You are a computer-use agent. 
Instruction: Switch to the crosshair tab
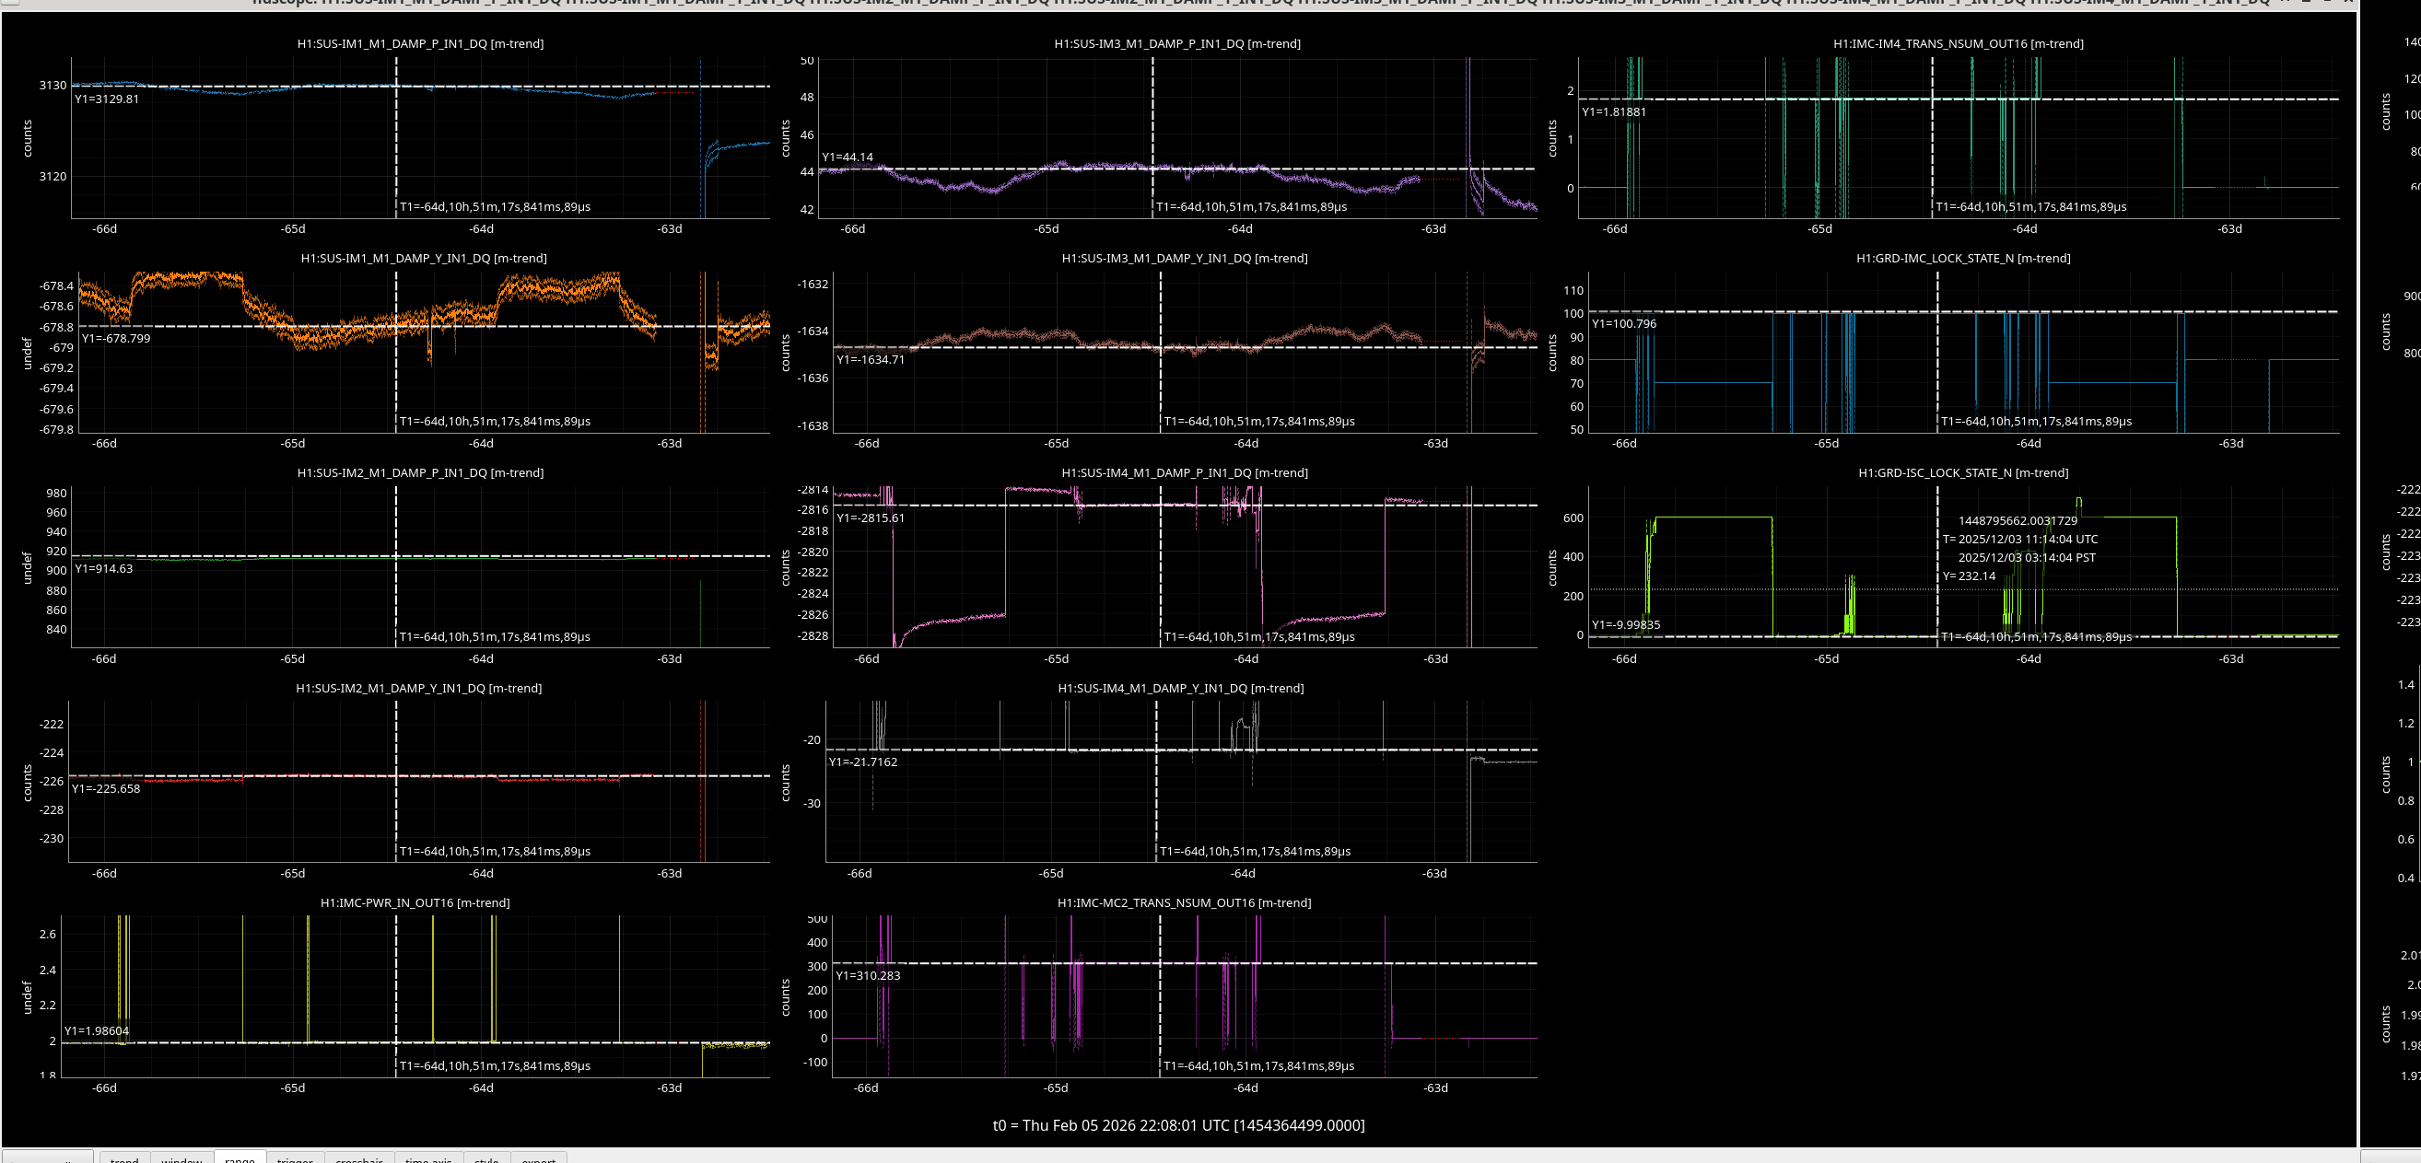click(359, 1157)
